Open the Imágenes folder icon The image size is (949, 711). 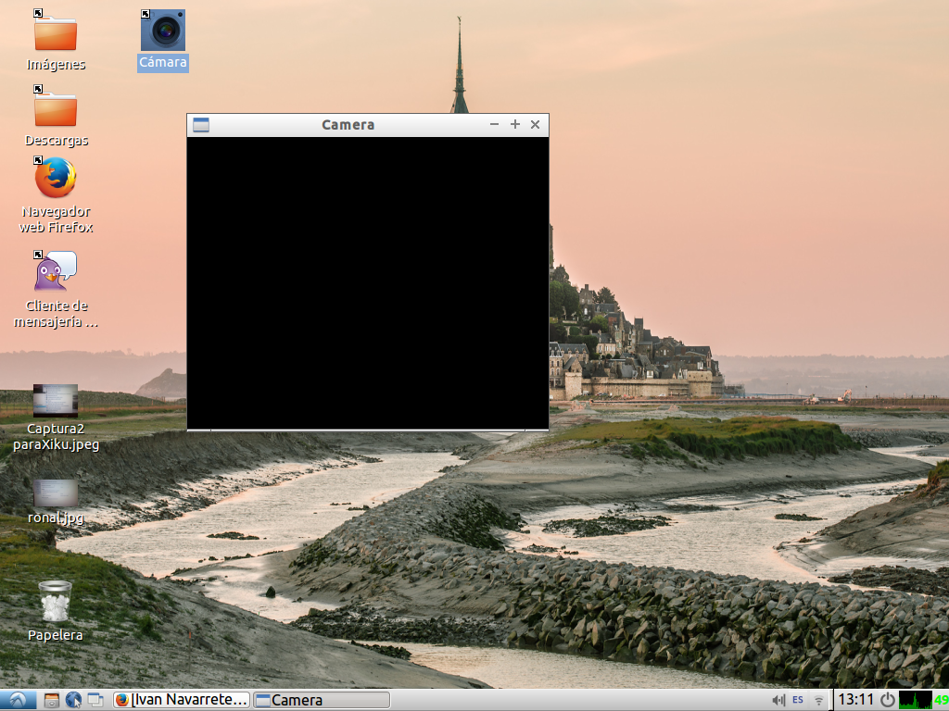pos(55,32)
